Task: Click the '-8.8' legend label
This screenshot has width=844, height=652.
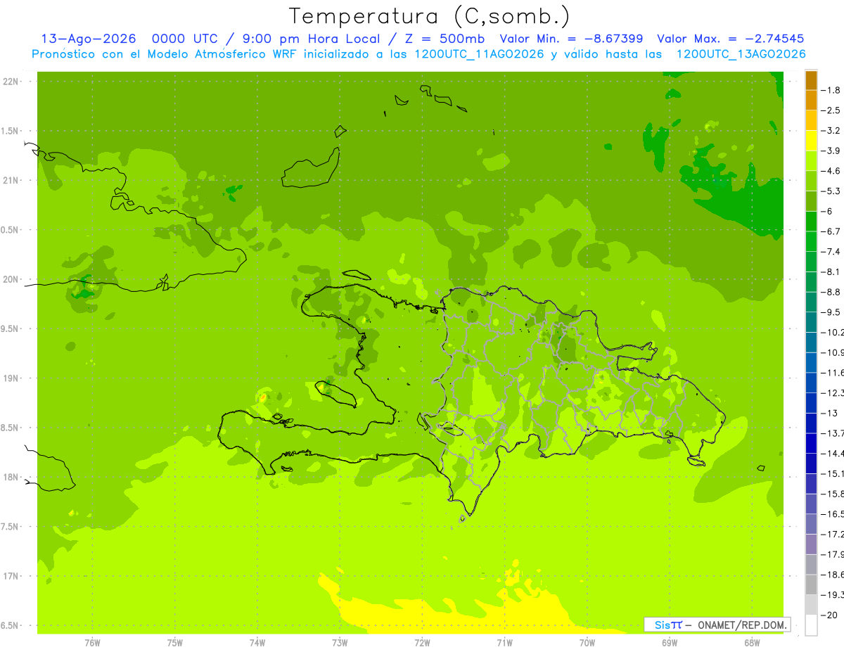Action: [831, 292]
